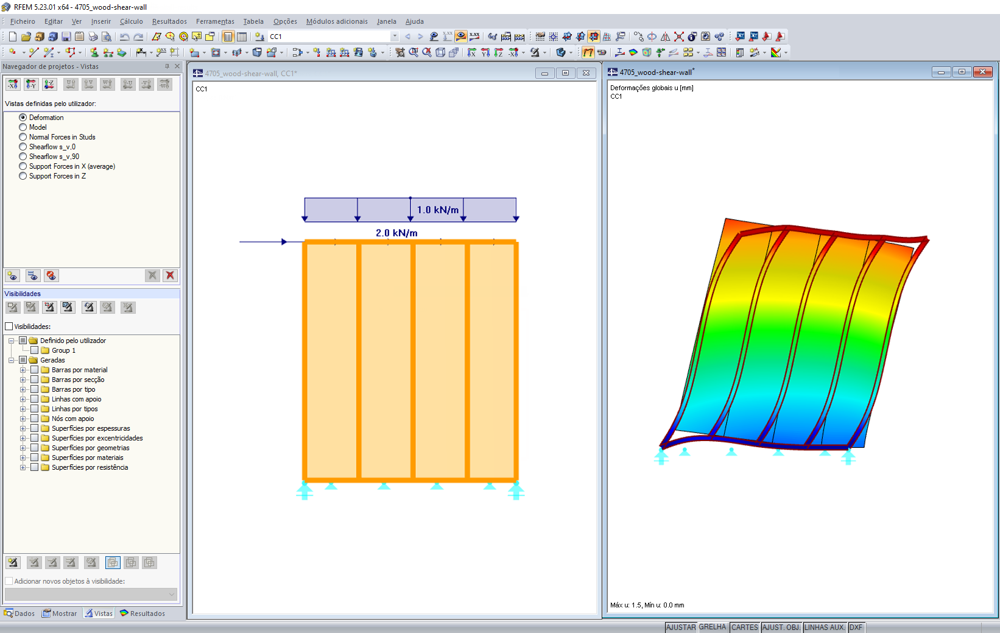Click the colored isometric cube results icon
The height and width of the screenshot is (633, 1000).
click(647, 52)
